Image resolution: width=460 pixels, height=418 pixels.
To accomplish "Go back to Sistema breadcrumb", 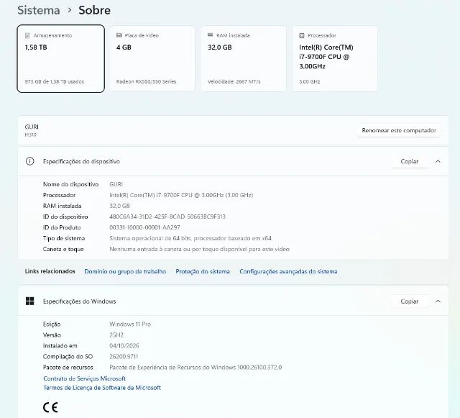I will pyautogui.click(x=39, y=10).
